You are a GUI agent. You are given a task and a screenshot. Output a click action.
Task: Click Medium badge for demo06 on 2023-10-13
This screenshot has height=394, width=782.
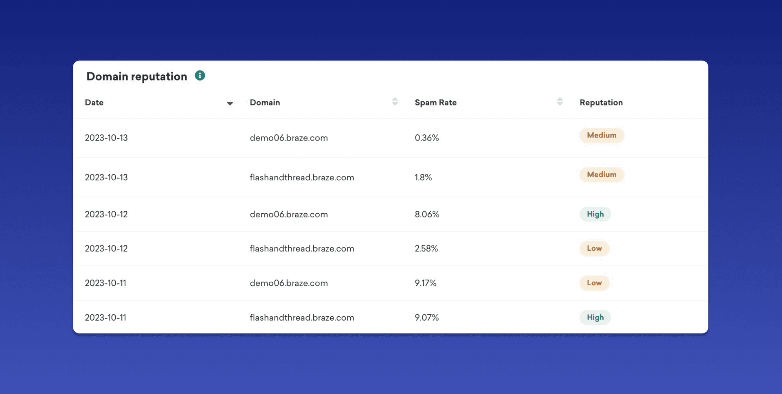[601, 136]
